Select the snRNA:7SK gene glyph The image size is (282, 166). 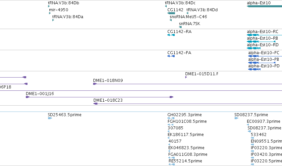[180, 27]
